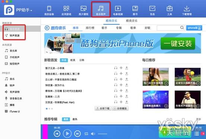Open 信息 in the top toolbar
Image resolution: width=206 pixels, height=139 pixels.
(x=152, y=10)
